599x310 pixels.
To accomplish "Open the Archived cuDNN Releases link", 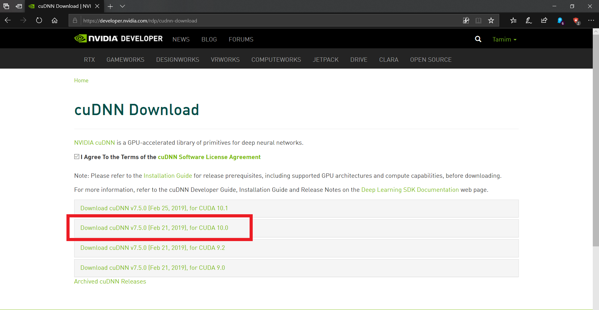I will [110, 282].
